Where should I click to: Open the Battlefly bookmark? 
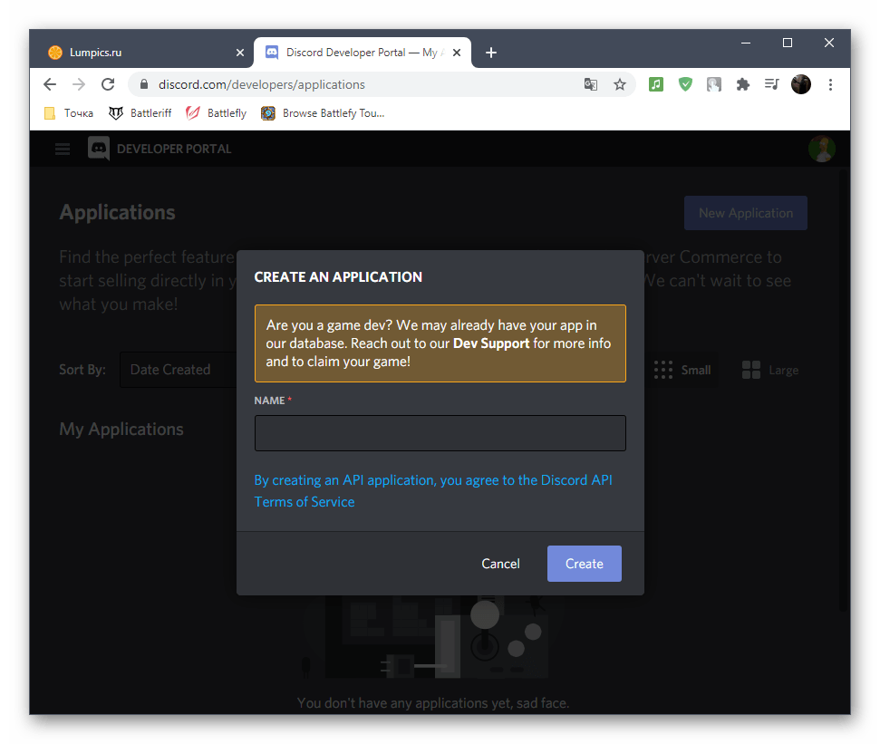216,113
